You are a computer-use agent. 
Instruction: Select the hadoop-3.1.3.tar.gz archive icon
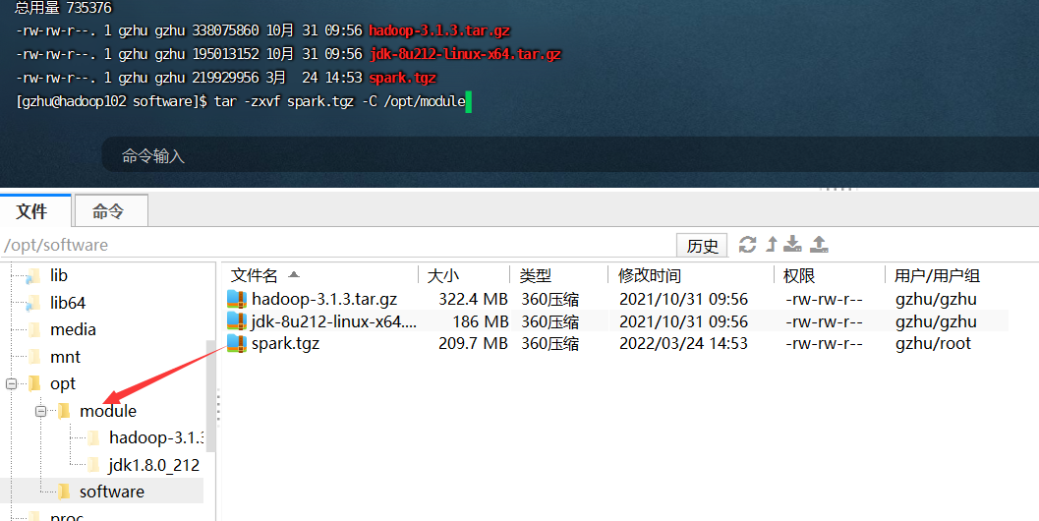pos(237,299)
